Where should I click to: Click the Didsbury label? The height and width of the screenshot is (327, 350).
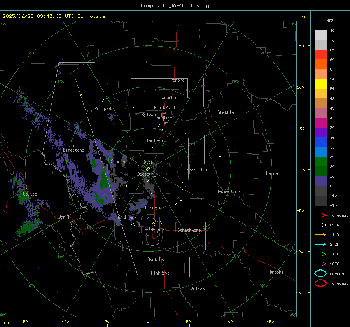147,174
